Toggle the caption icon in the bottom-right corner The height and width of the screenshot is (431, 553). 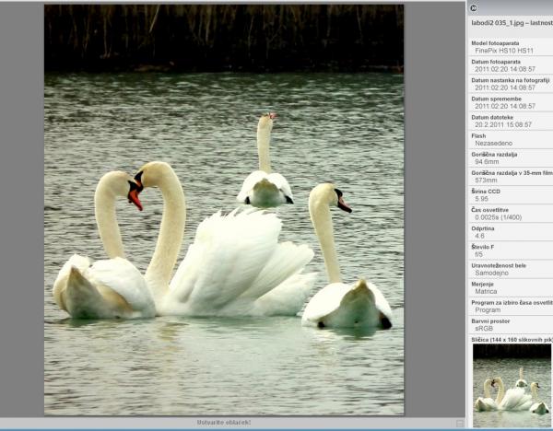(x=460, y=423)
